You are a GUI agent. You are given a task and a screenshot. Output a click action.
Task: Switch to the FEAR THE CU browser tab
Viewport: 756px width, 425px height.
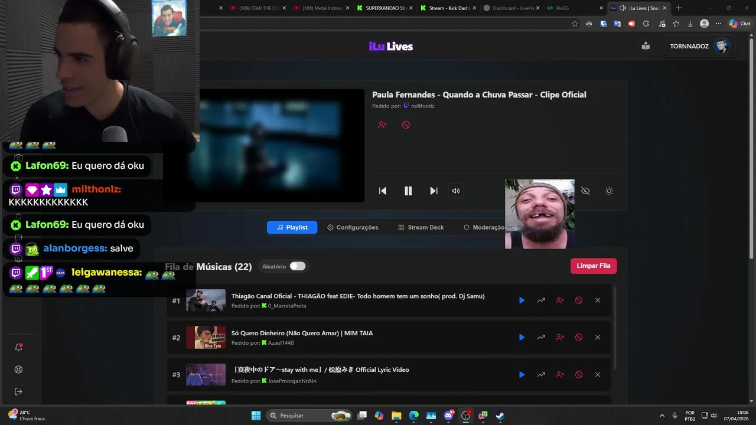click(258, 8)
